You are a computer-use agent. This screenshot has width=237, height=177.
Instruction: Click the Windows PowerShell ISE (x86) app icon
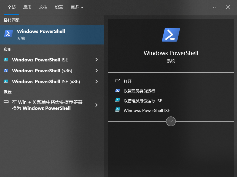pyautogui.click(x=6, y=81)
